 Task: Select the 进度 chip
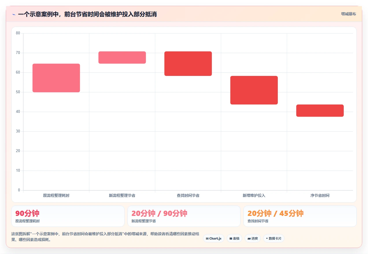(x=253, y=238)
